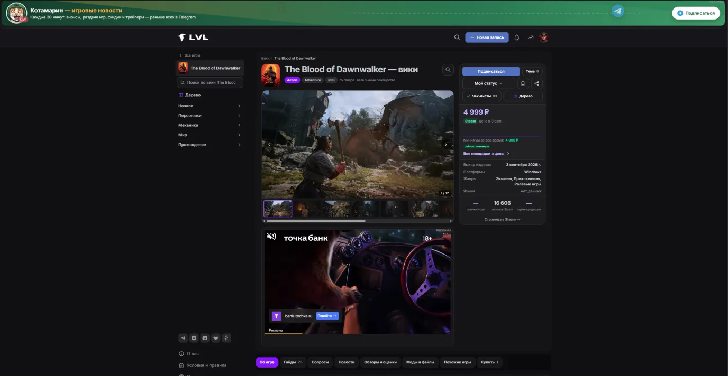
Task: Open the Мой статус dropdown
Action: pos(488,83)
